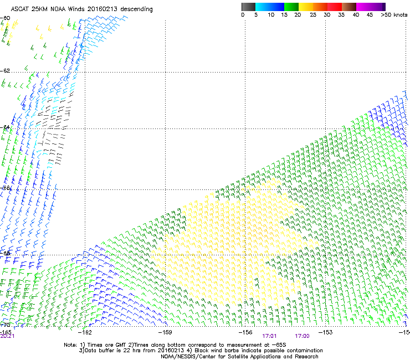Click the -60 latitude axis label
The width and height of the screenshot is (410, 360).
coord(5,18)
